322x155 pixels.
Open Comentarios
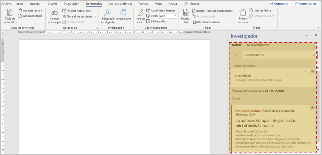[306, 4]
